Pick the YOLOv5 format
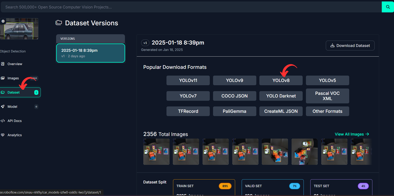This screenshot has width=394, height=196. click(327, 80)
